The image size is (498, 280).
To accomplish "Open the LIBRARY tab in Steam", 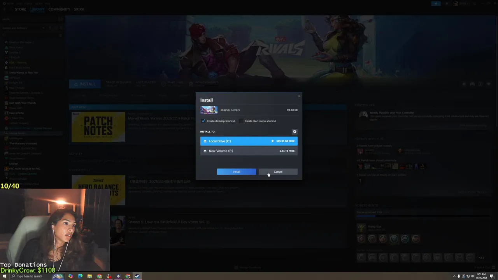I will click(37, 9).
